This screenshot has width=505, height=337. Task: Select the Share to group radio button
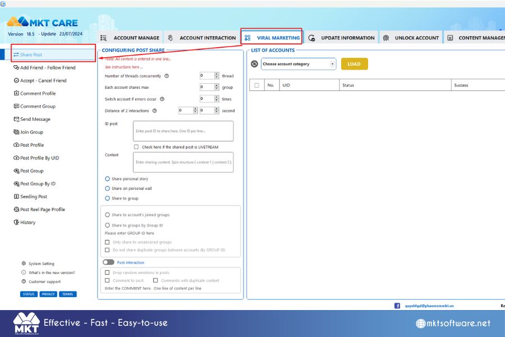click(x=108, y=198)
